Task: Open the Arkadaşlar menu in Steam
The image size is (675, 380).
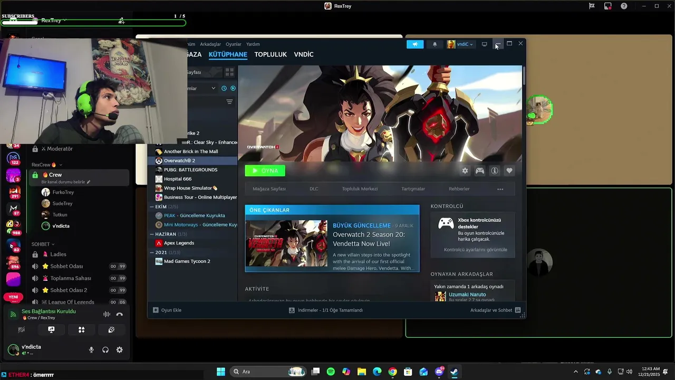Action: point(210,44)
